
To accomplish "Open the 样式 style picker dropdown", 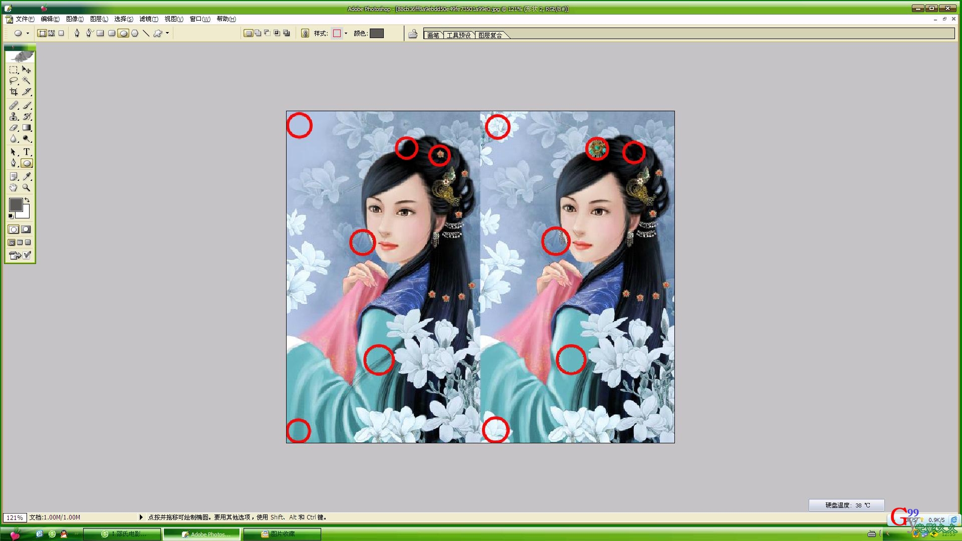I will coord(346,34).
